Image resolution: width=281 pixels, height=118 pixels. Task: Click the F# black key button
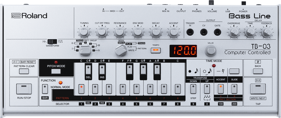point(130,70)
